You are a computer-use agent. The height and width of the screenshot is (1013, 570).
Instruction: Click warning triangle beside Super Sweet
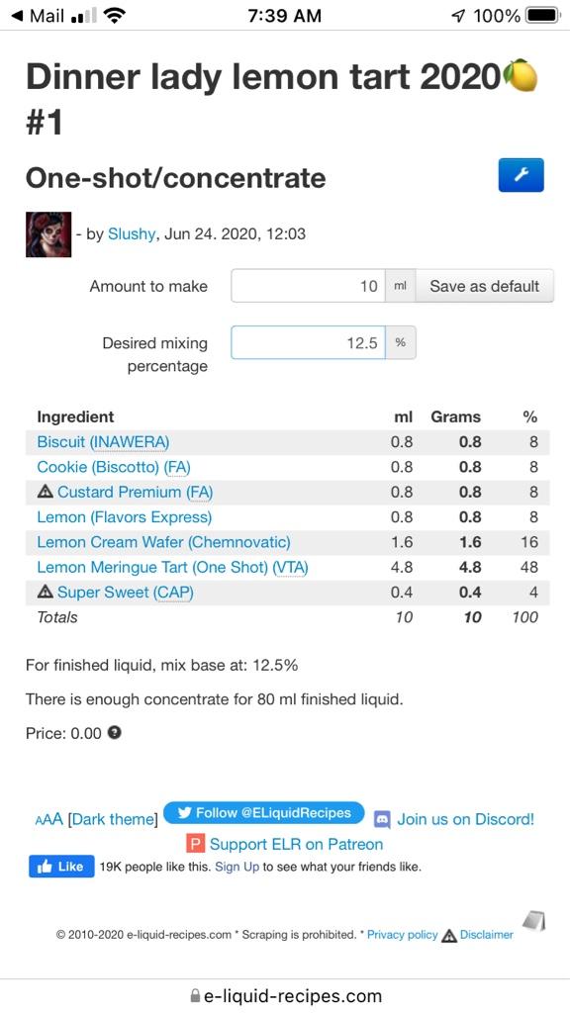(46, 593)
